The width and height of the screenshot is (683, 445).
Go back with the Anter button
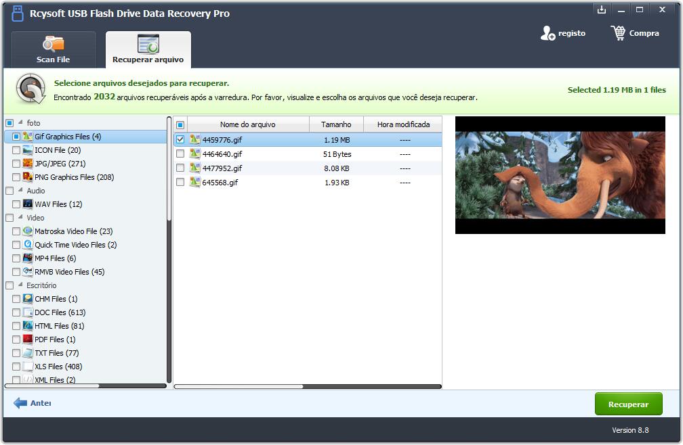tap(33, 403)
